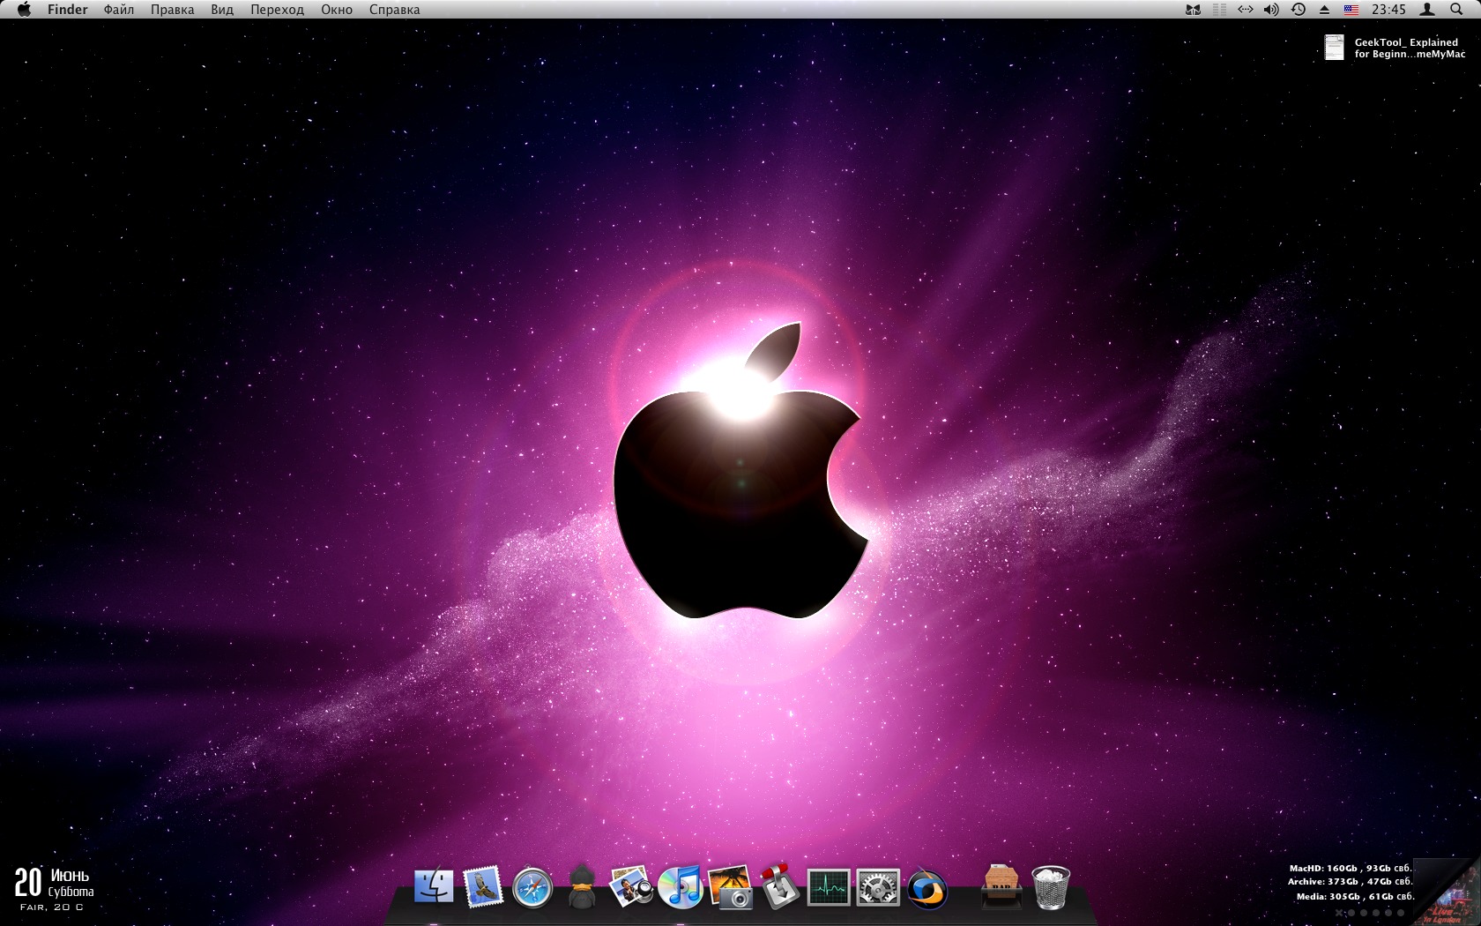Click the 'FAIR, 20 C' weather text

tap(52, 907)
